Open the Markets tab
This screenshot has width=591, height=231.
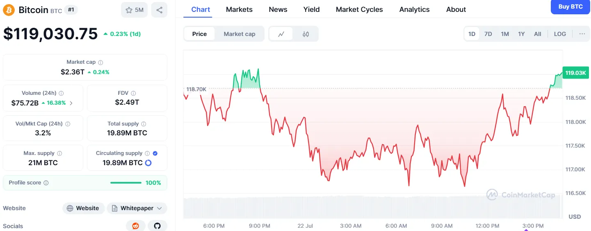click(239, 9)
